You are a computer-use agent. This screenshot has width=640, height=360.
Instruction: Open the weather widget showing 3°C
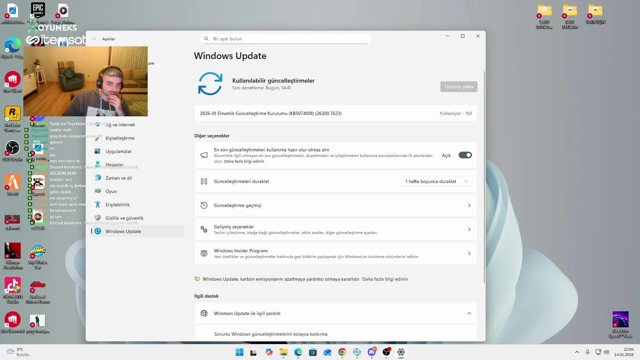pos(17,352)
